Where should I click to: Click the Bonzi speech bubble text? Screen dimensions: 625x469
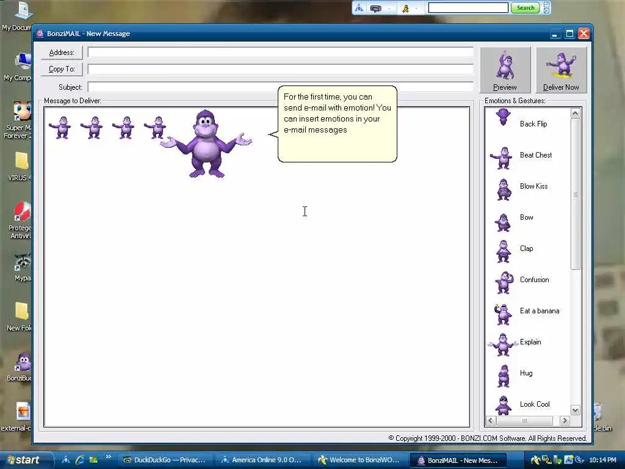click(x=337, y=113)
